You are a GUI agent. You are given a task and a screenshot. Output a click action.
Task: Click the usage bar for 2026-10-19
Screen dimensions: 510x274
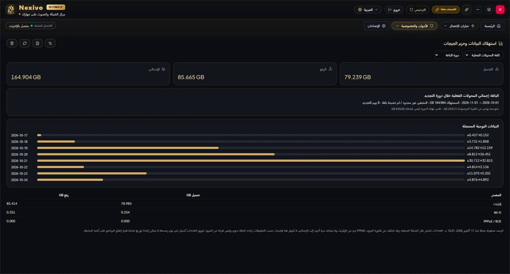point(128,148)
